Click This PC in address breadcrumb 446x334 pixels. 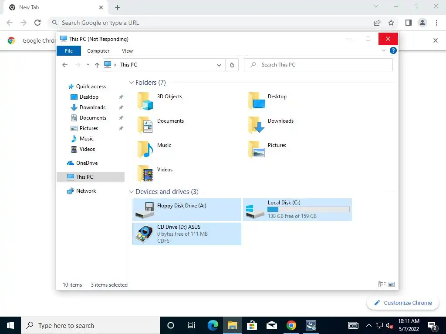(x=128, y=65)
